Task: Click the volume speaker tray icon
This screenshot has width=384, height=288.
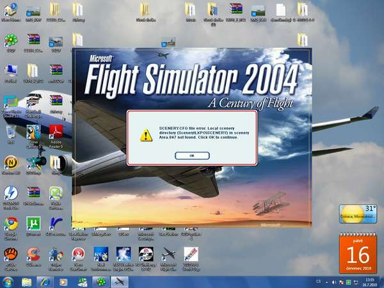Action: pos(334,282)
